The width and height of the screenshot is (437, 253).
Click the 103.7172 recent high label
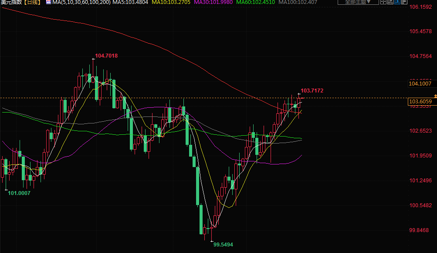pos(312,91)
